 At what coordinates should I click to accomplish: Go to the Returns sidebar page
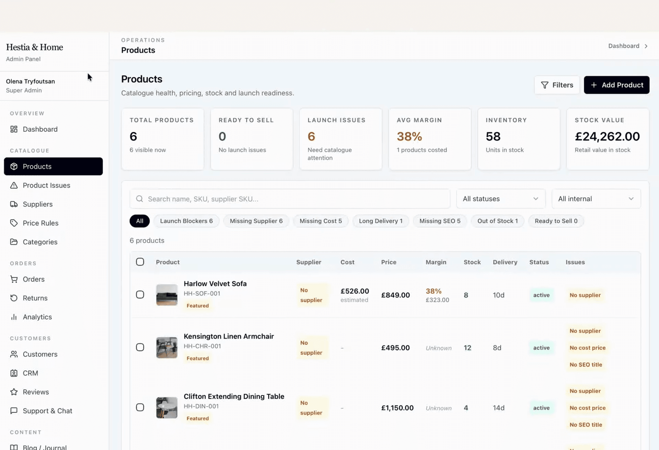(53, 298)
